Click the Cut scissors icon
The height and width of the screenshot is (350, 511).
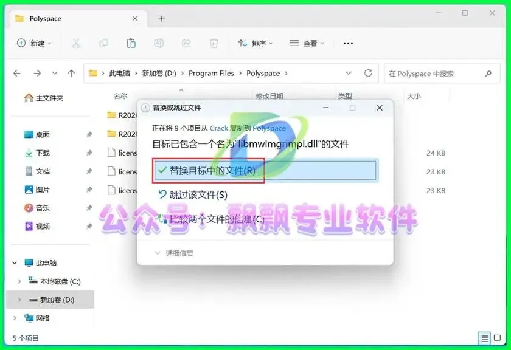point(76,43)
